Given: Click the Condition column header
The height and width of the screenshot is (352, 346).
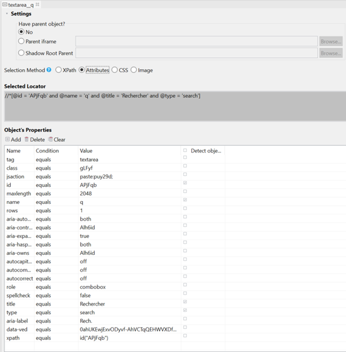Looking at the screenshot, I should [56, 151].
